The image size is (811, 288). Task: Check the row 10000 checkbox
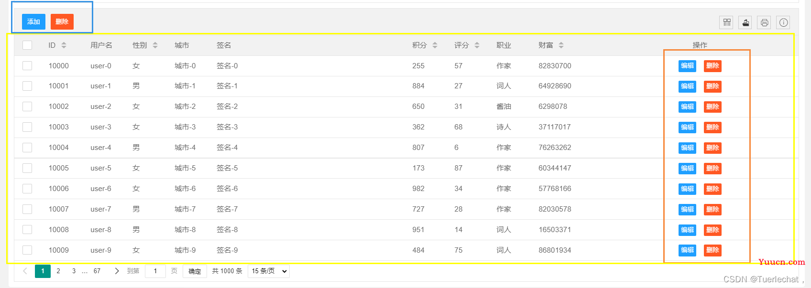(x=27, y=65)
